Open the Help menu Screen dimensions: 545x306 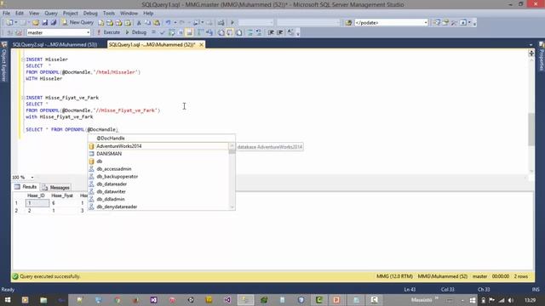tap(148, 14)
